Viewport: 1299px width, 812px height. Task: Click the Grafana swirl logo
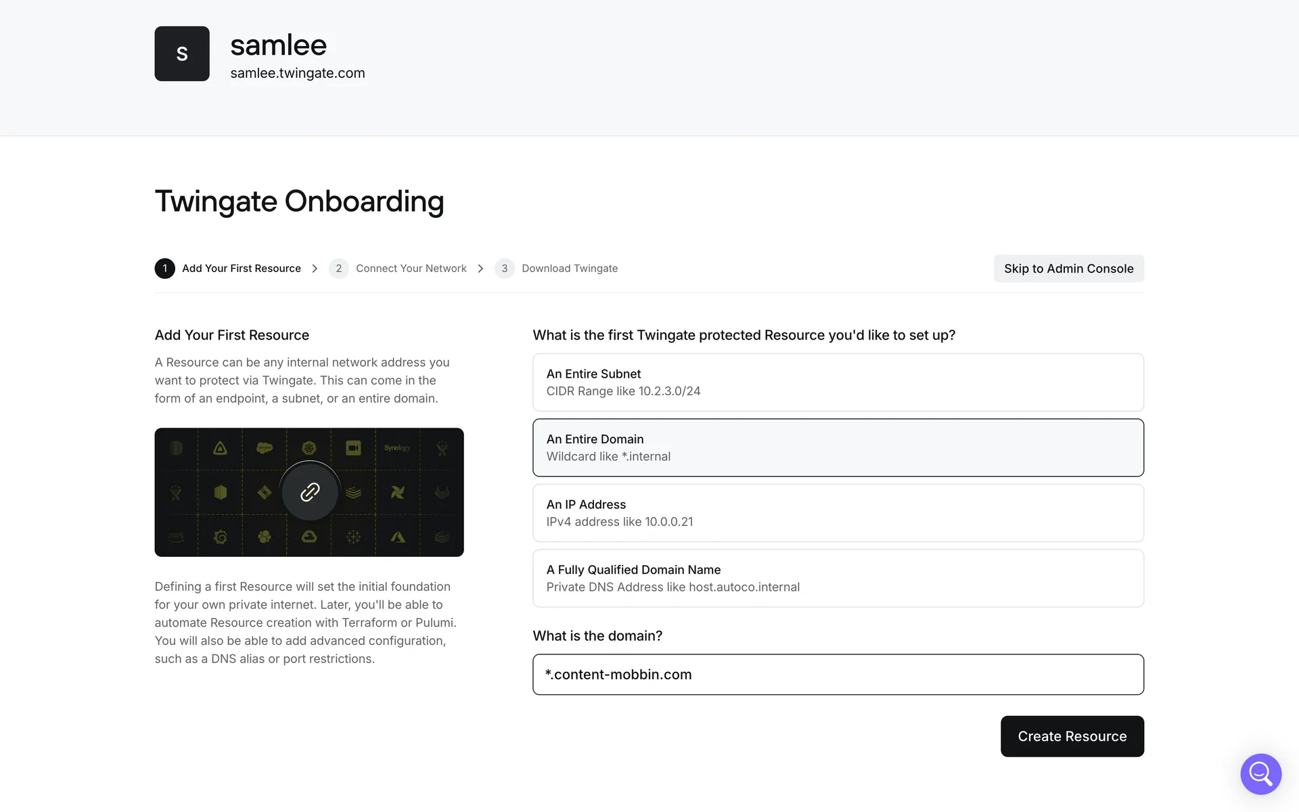coord(220,537)
